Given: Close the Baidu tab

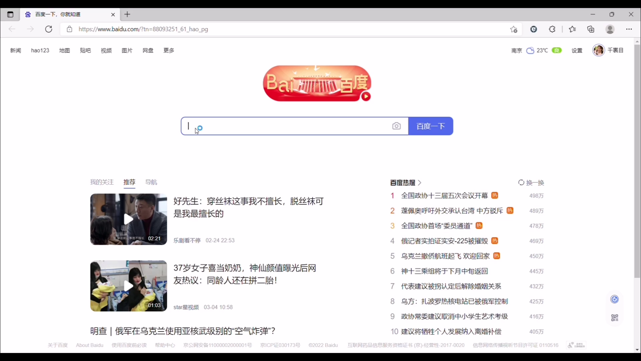Looking at the screenshot, I should 113,14.
